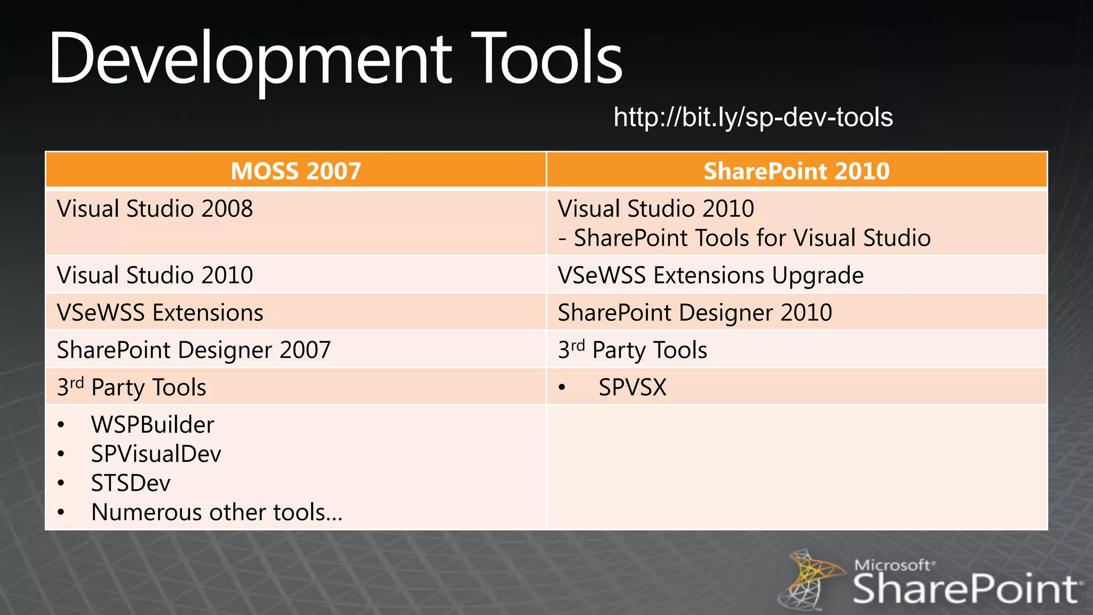Click 3rd Party Tools in SharePoint 2010 column

coord(632,350)
